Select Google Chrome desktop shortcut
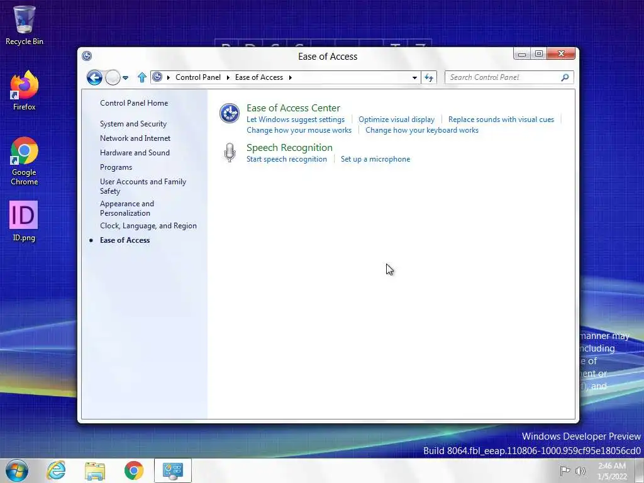 (x=25, y=161)
